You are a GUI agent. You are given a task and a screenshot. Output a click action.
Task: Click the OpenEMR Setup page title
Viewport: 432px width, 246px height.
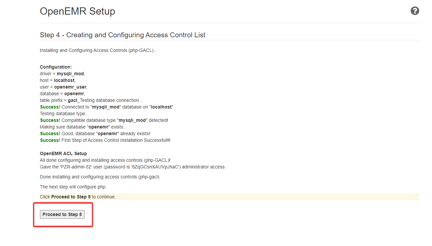78,11
